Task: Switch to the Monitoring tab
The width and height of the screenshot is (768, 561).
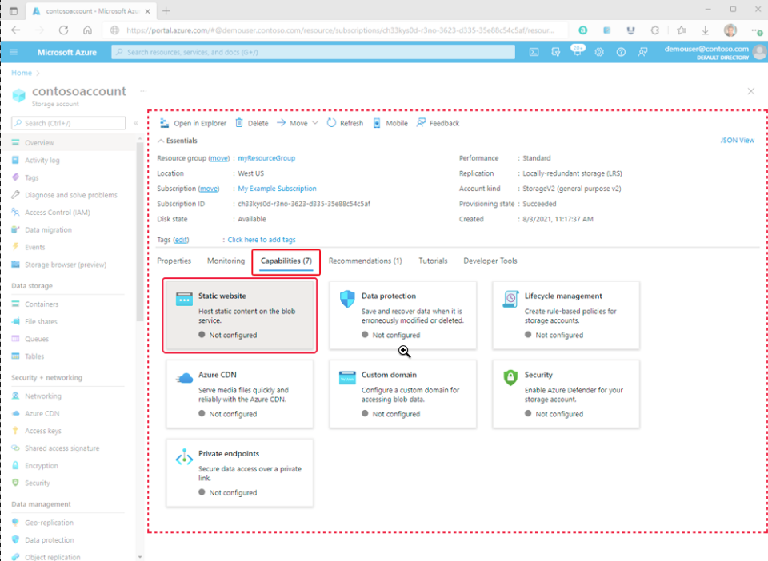Action: (x=226, y=261)
